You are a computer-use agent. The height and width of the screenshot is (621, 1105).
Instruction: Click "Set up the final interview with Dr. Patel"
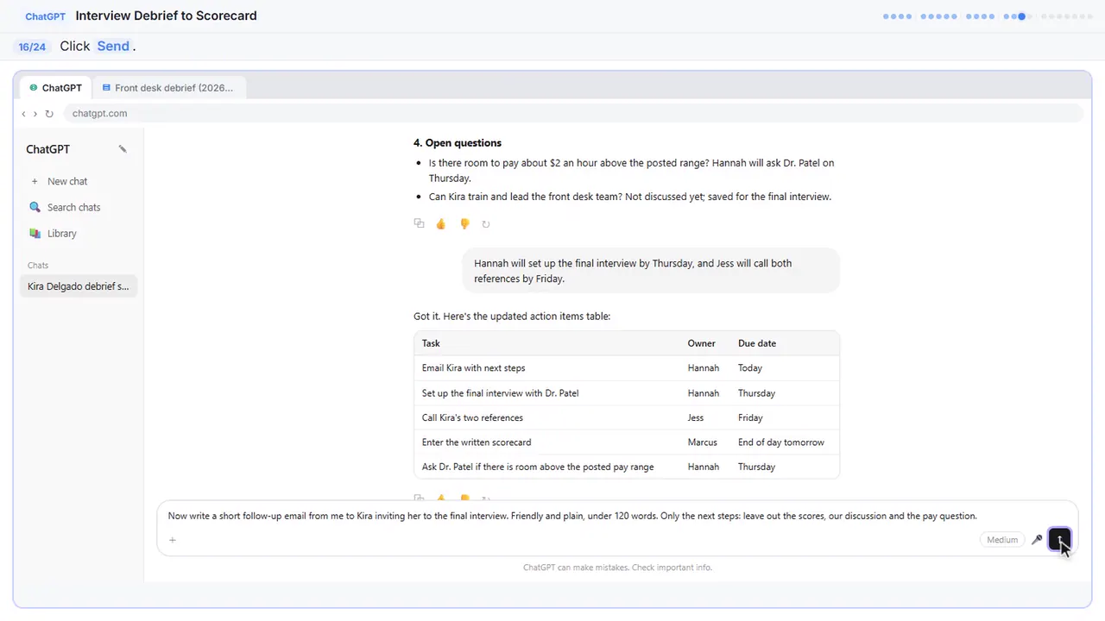pyautogui.click(x=501, y=393)
